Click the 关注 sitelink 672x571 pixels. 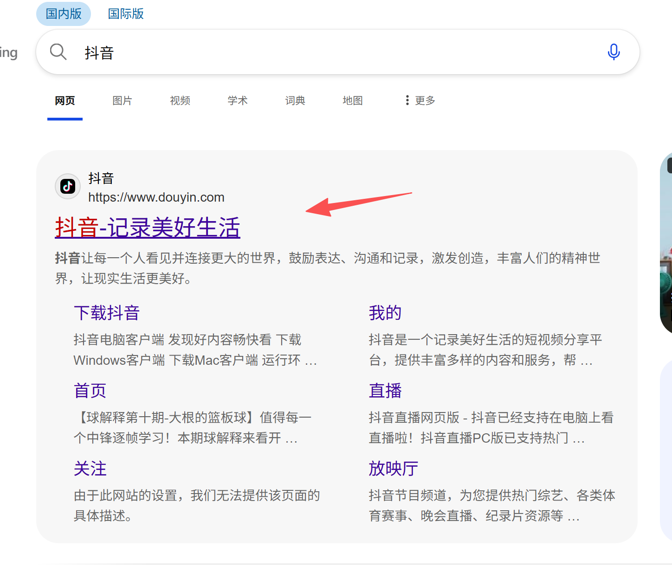[90, 469]
